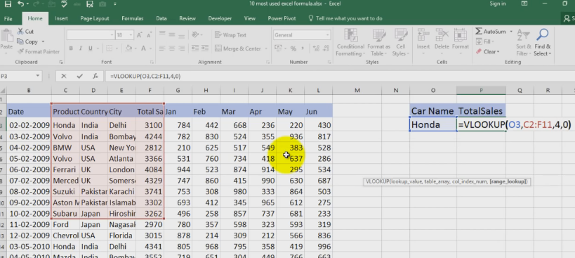Screen dimensions: 575x258
Task: Open the font name combo box
Action: [91, 35]
